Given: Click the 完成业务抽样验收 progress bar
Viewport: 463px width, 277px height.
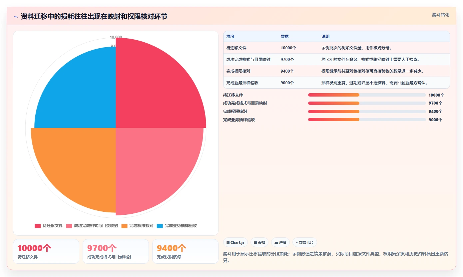Looking at the screenshot, I should point(367,120).
